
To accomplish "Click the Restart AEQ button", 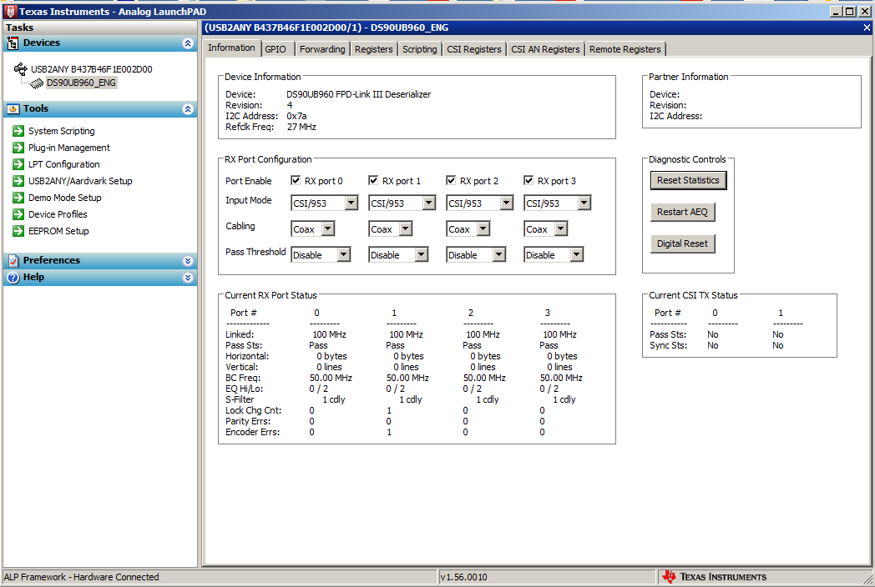I will pyautogui.click(x=682, y=212).
